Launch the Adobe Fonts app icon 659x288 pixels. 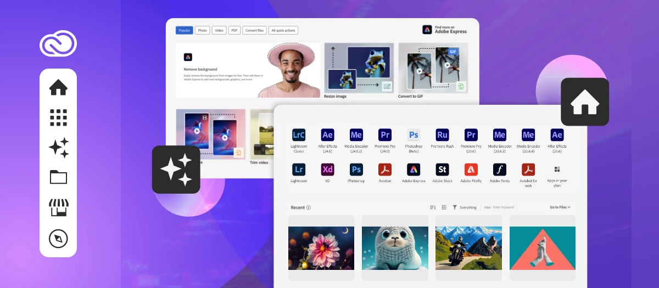(500, 170)
